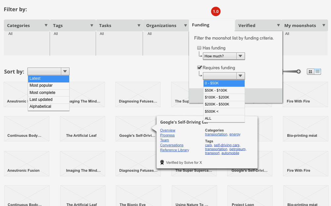Uncheck the Requires funding checkbox
Image resolution: width=331 pixels, height=206 pixels.
(199, 68)
